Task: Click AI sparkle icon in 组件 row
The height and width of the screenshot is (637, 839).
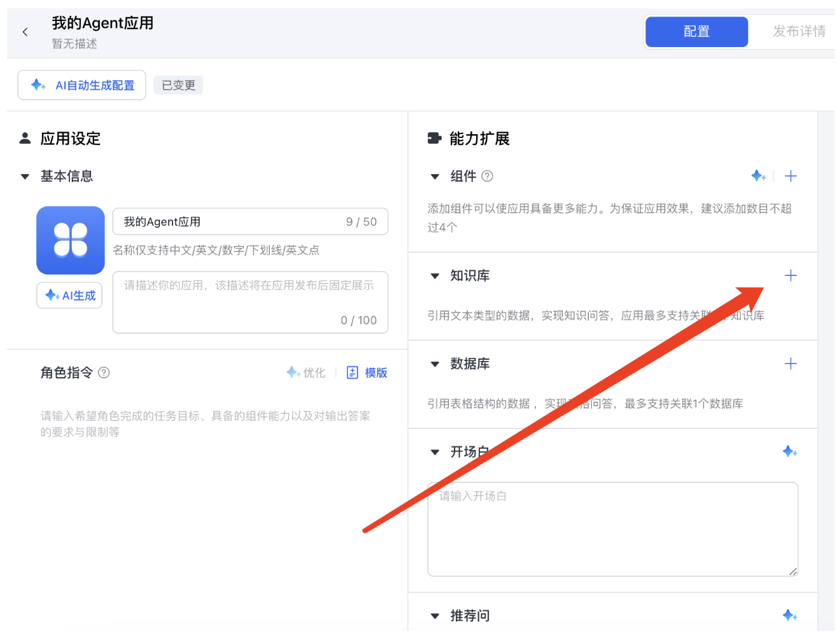Action: tap(758, 176)
